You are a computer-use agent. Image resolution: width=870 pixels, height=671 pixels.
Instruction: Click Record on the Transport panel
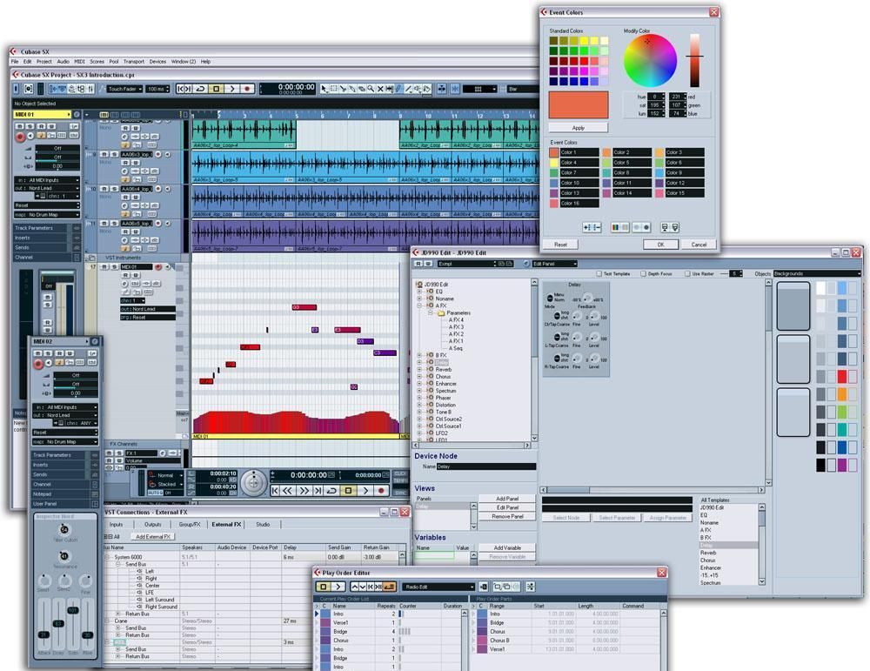point(381,491)
